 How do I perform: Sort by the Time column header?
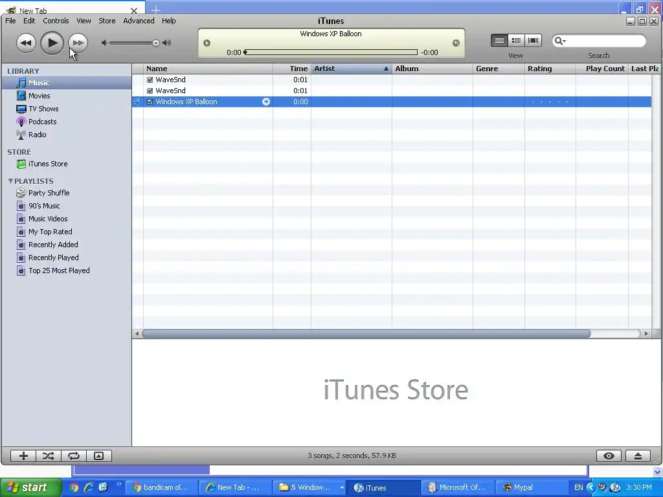pyautogui.click(x=292, y=69)
